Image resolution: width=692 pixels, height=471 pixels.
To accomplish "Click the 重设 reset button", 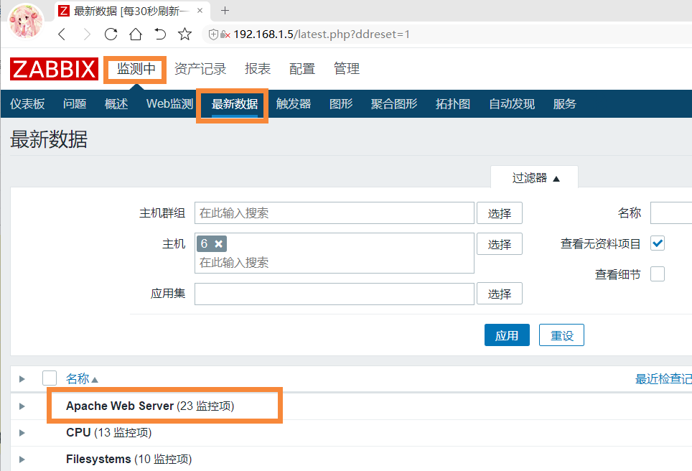I will click(x=562, y=335).
